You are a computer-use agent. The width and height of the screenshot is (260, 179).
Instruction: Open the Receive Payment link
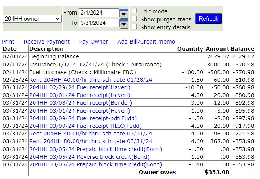pyautogui.click(x=47, y=42)
